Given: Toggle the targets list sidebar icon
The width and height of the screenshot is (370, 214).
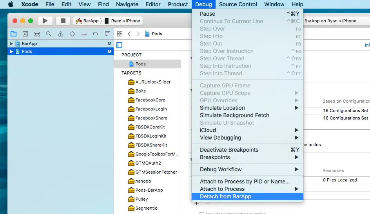Looking at the screenshot, I should pos(120,45).
